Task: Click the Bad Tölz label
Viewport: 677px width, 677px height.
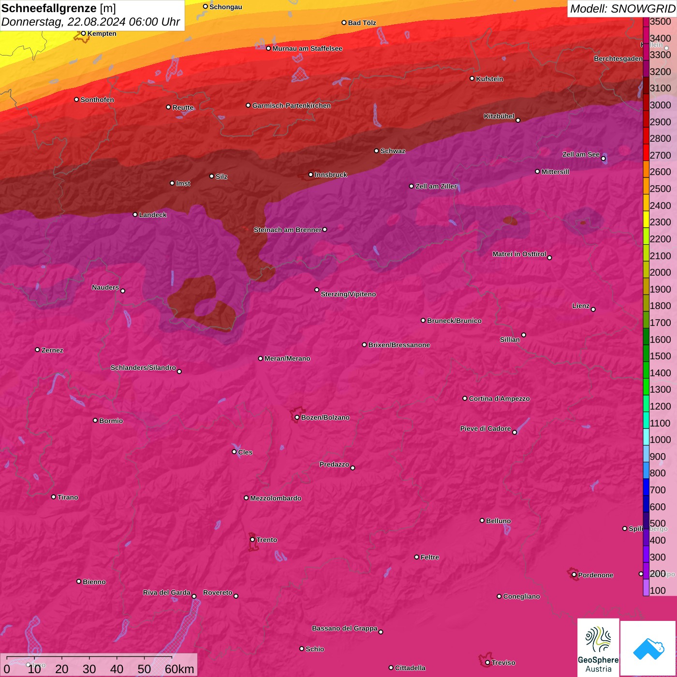Action: click(x=362, y=23)
